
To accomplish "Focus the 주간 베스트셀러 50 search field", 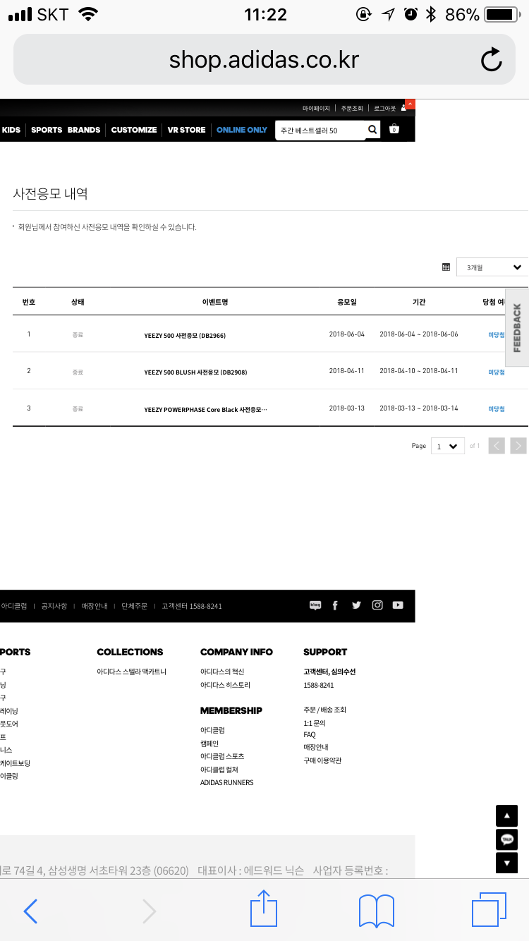I will coord(320,130).
